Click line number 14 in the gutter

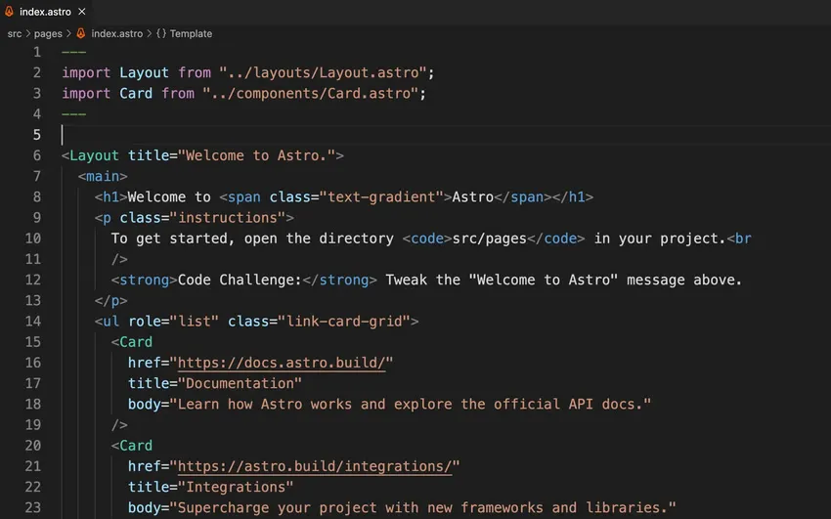coord(33,322)
